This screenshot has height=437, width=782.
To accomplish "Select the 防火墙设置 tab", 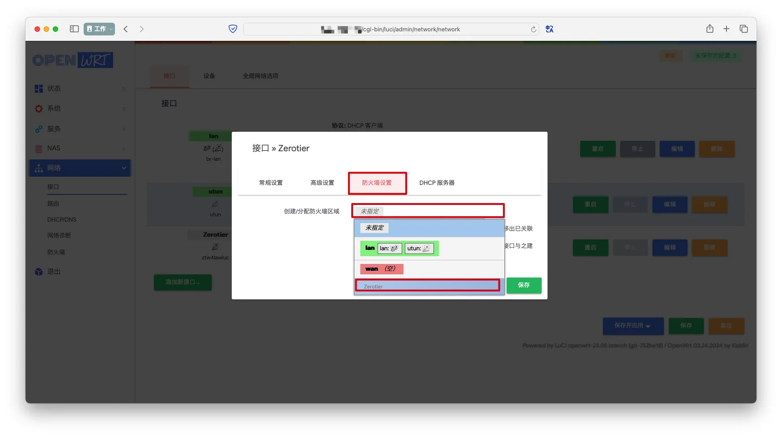I will pos(377,183).
